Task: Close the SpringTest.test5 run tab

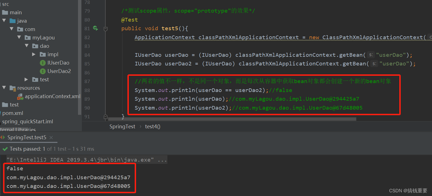Action: coord(51,138)
